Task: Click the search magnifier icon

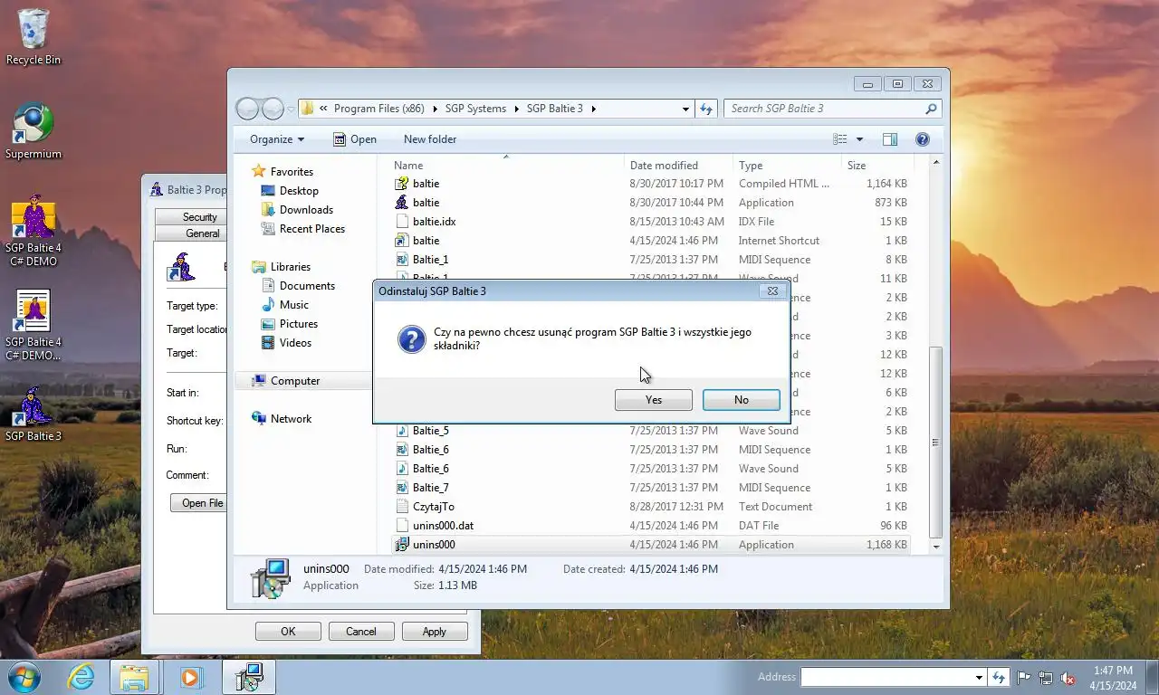Action: coord(931,109)
